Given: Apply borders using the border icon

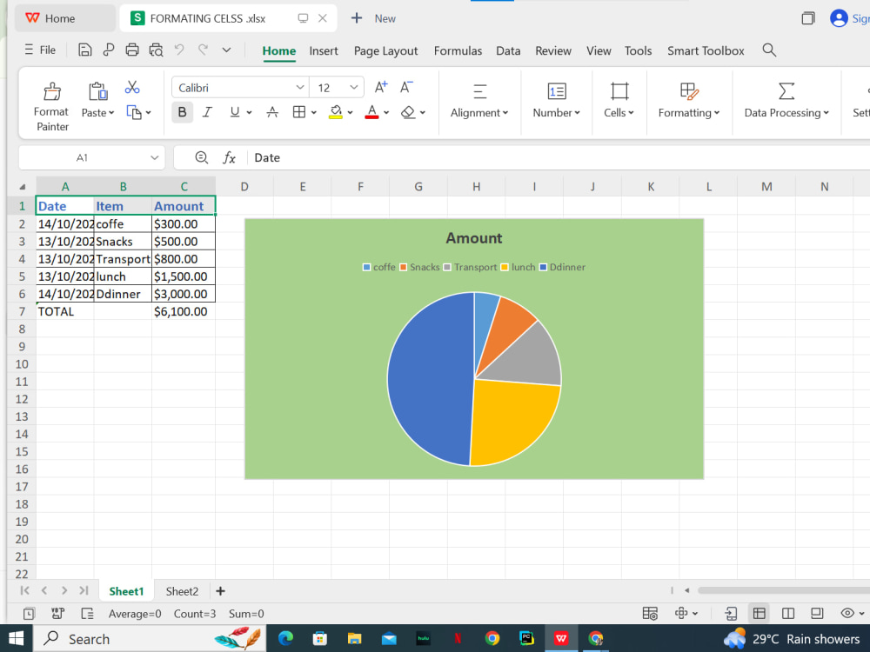Looking at the screenshot, I should click(x=299, y=112).
